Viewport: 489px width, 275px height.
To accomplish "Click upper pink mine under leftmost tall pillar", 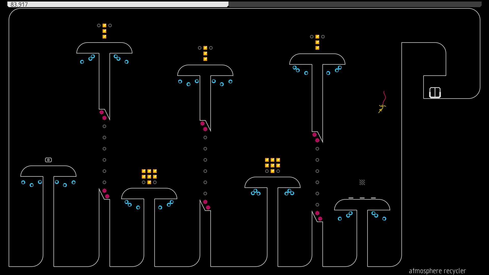I will [x=102, y=112].
